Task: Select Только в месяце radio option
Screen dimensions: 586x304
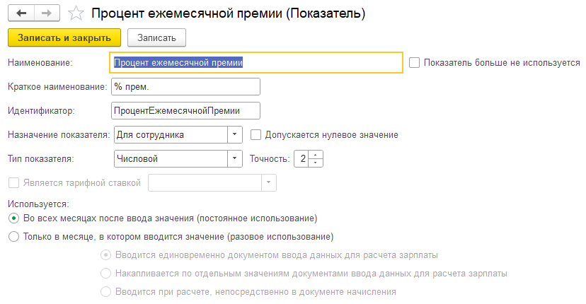Action: [x=14, y=236]
